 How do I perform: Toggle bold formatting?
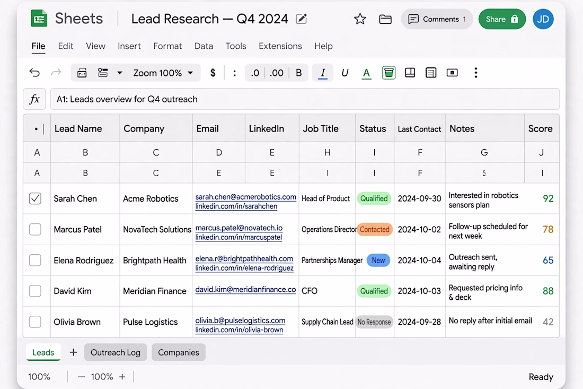click(x=298, y=73)
